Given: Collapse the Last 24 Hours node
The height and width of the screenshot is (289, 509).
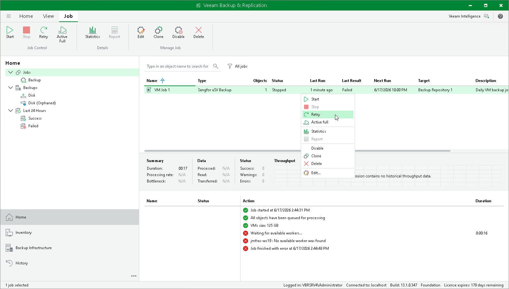Looking at the screenshot, I should pos(10,111).
